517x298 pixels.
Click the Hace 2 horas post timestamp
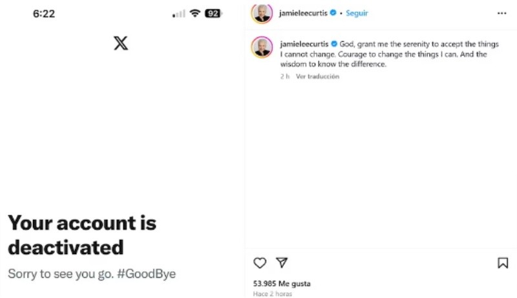click(273, 294)
